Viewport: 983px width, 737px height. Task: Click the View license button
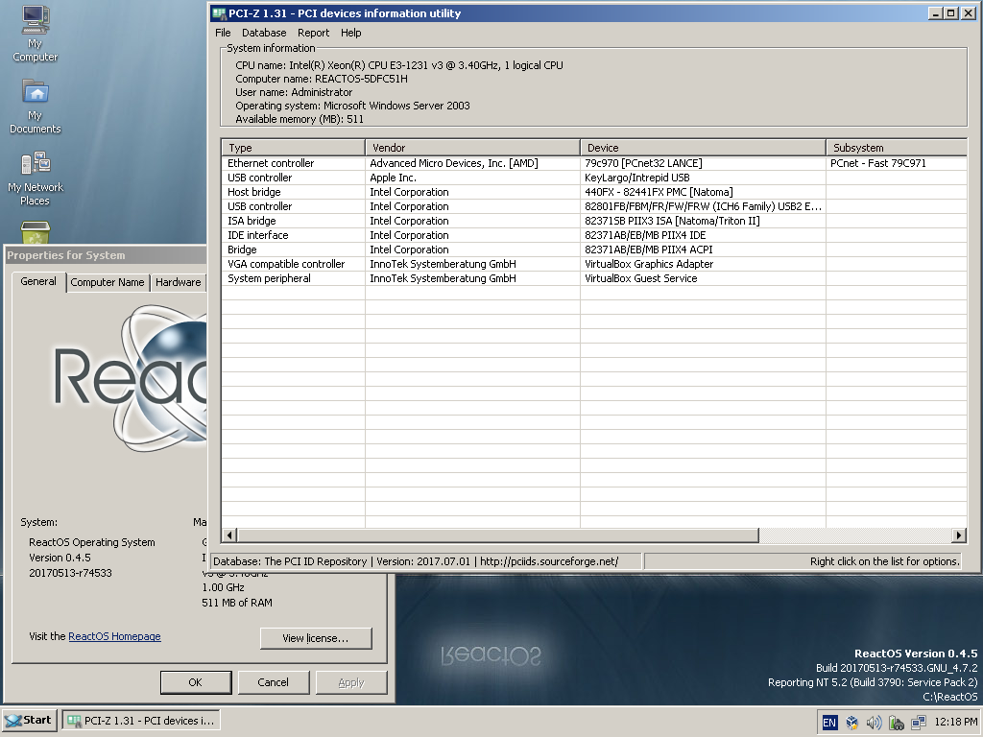click(315, 638)
